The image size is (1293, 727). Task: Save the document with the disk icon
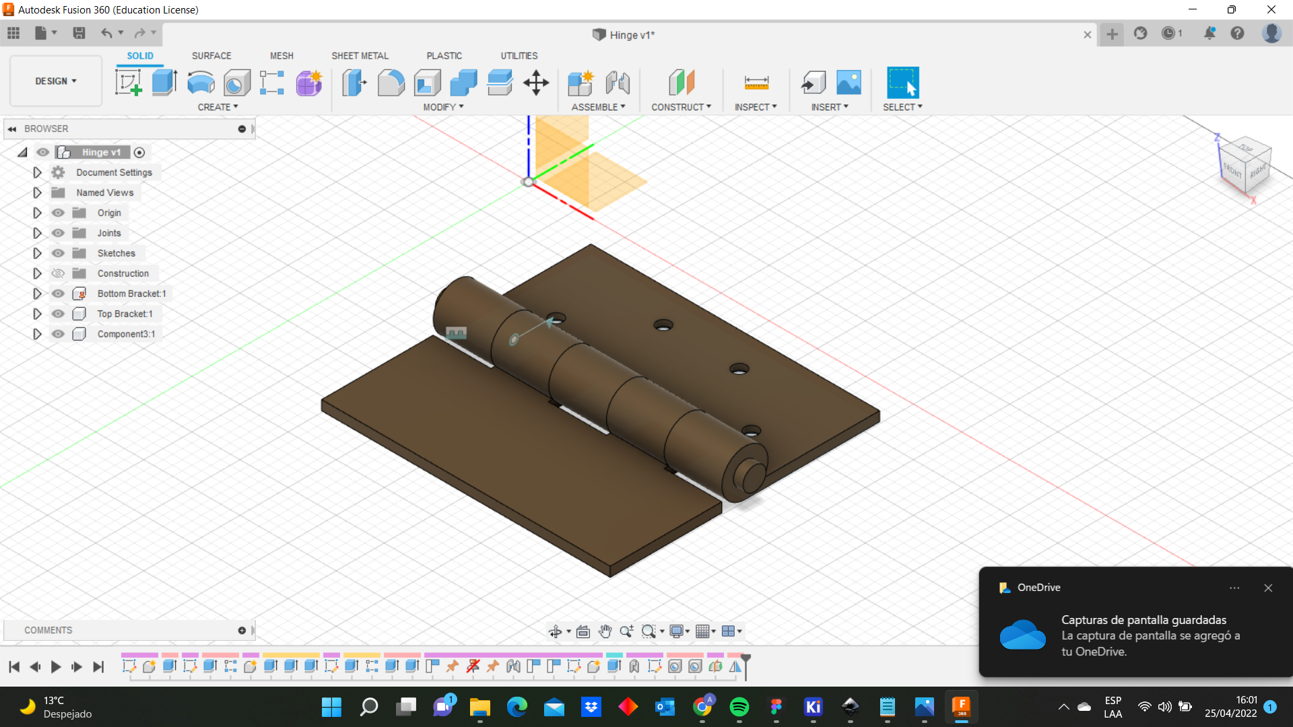coord(79,33)
